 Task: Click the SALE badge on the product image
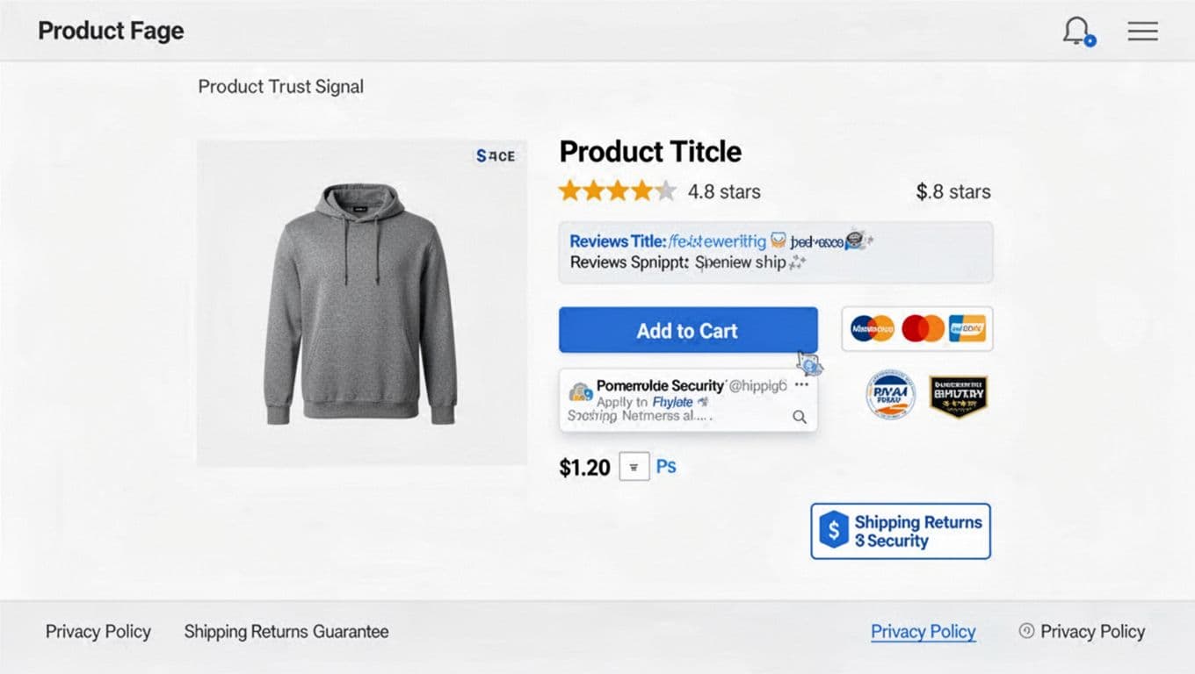tap(494, 155)
